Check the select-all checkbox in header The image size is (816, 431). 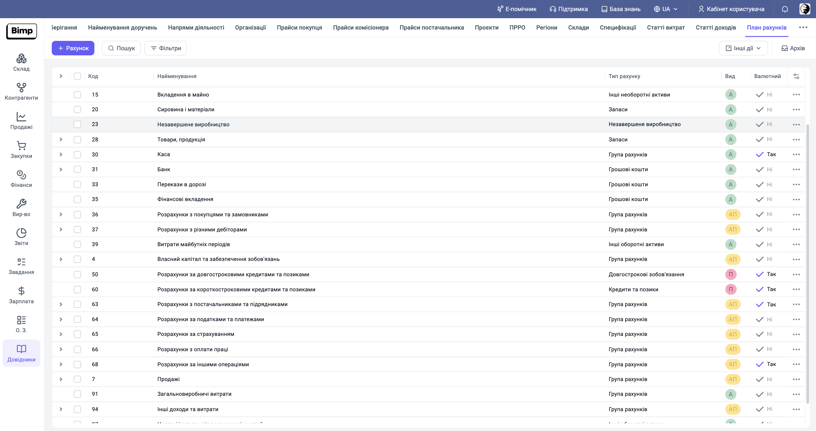(77, 76)
